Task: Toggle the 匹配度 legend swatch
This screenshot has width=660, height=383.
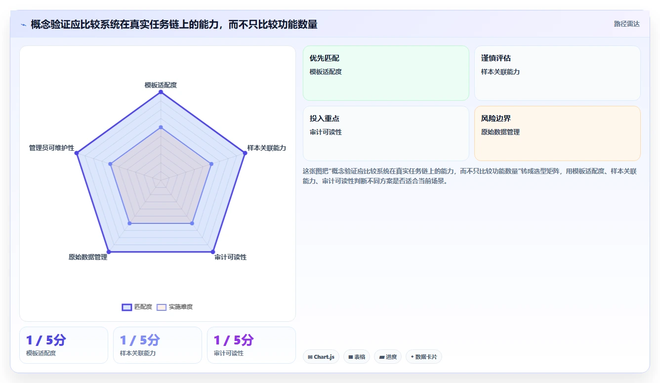Action: [127, 307]
